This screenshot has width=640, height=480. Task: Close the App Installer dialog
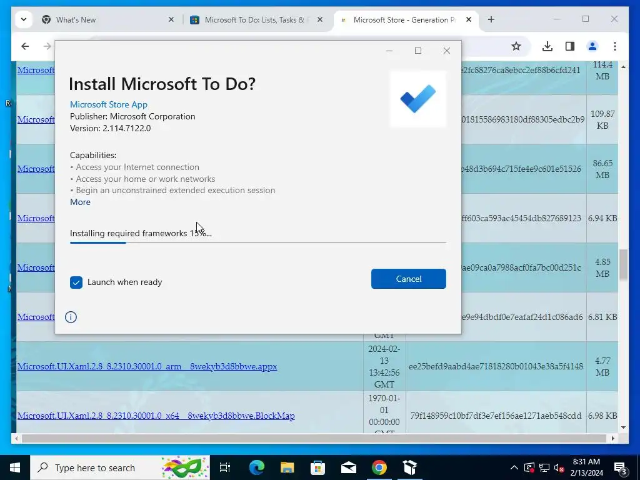point(446,51)
